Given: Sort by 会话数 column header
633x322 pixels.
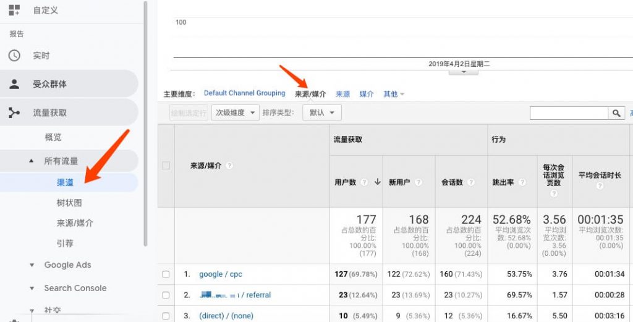Looking at the screenshot, I should pyautogui.click(x=452, y=182).
